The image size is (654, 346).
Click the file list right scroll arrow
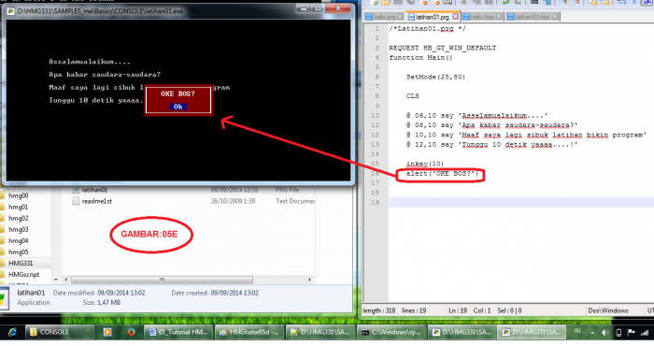309,280
